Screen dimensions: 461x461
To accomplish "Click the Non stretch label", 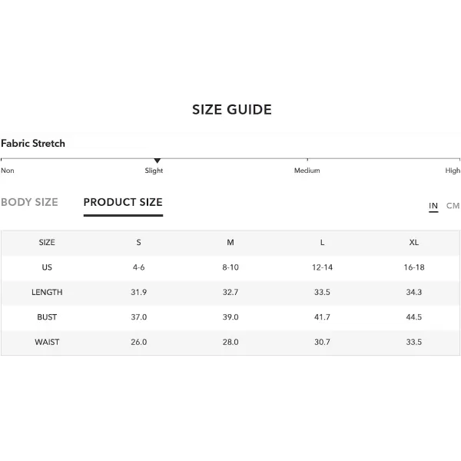I will coord(8,171).
